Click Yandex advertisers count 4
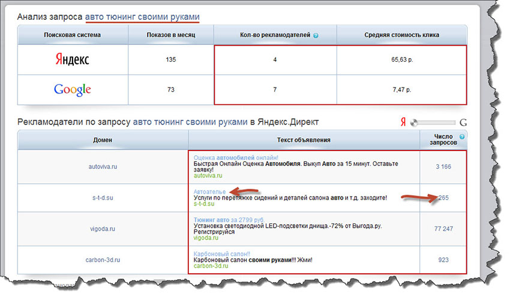Image resolution: width=510 pixels, height=299 pixels. point(275,60)
